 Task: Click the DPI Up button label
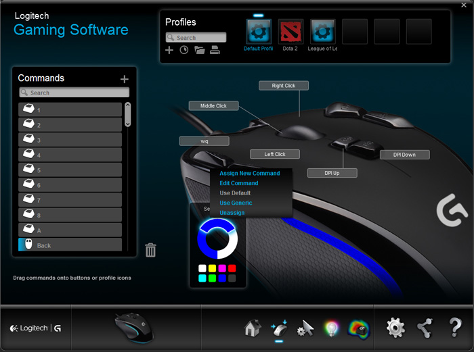pyautogui.click(x=332, y=173)
